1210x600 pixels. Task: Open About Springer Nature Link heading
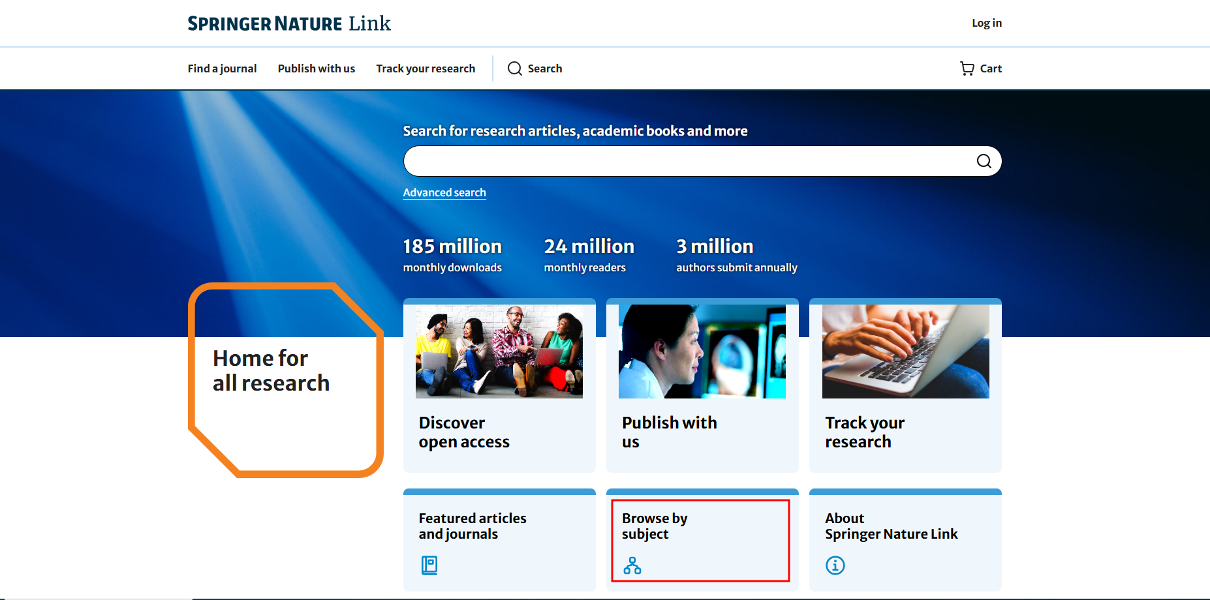(x=891, y=526)
